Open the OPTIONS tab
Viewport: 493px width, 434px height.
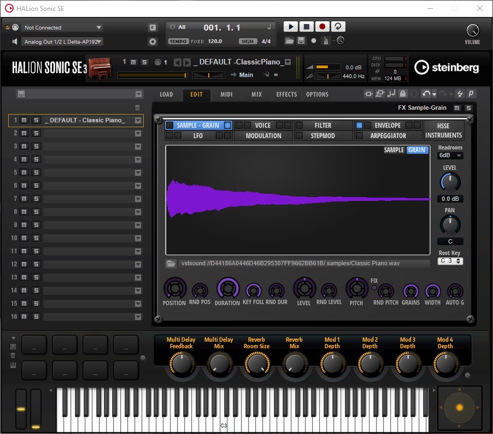[x=317, y=94]
